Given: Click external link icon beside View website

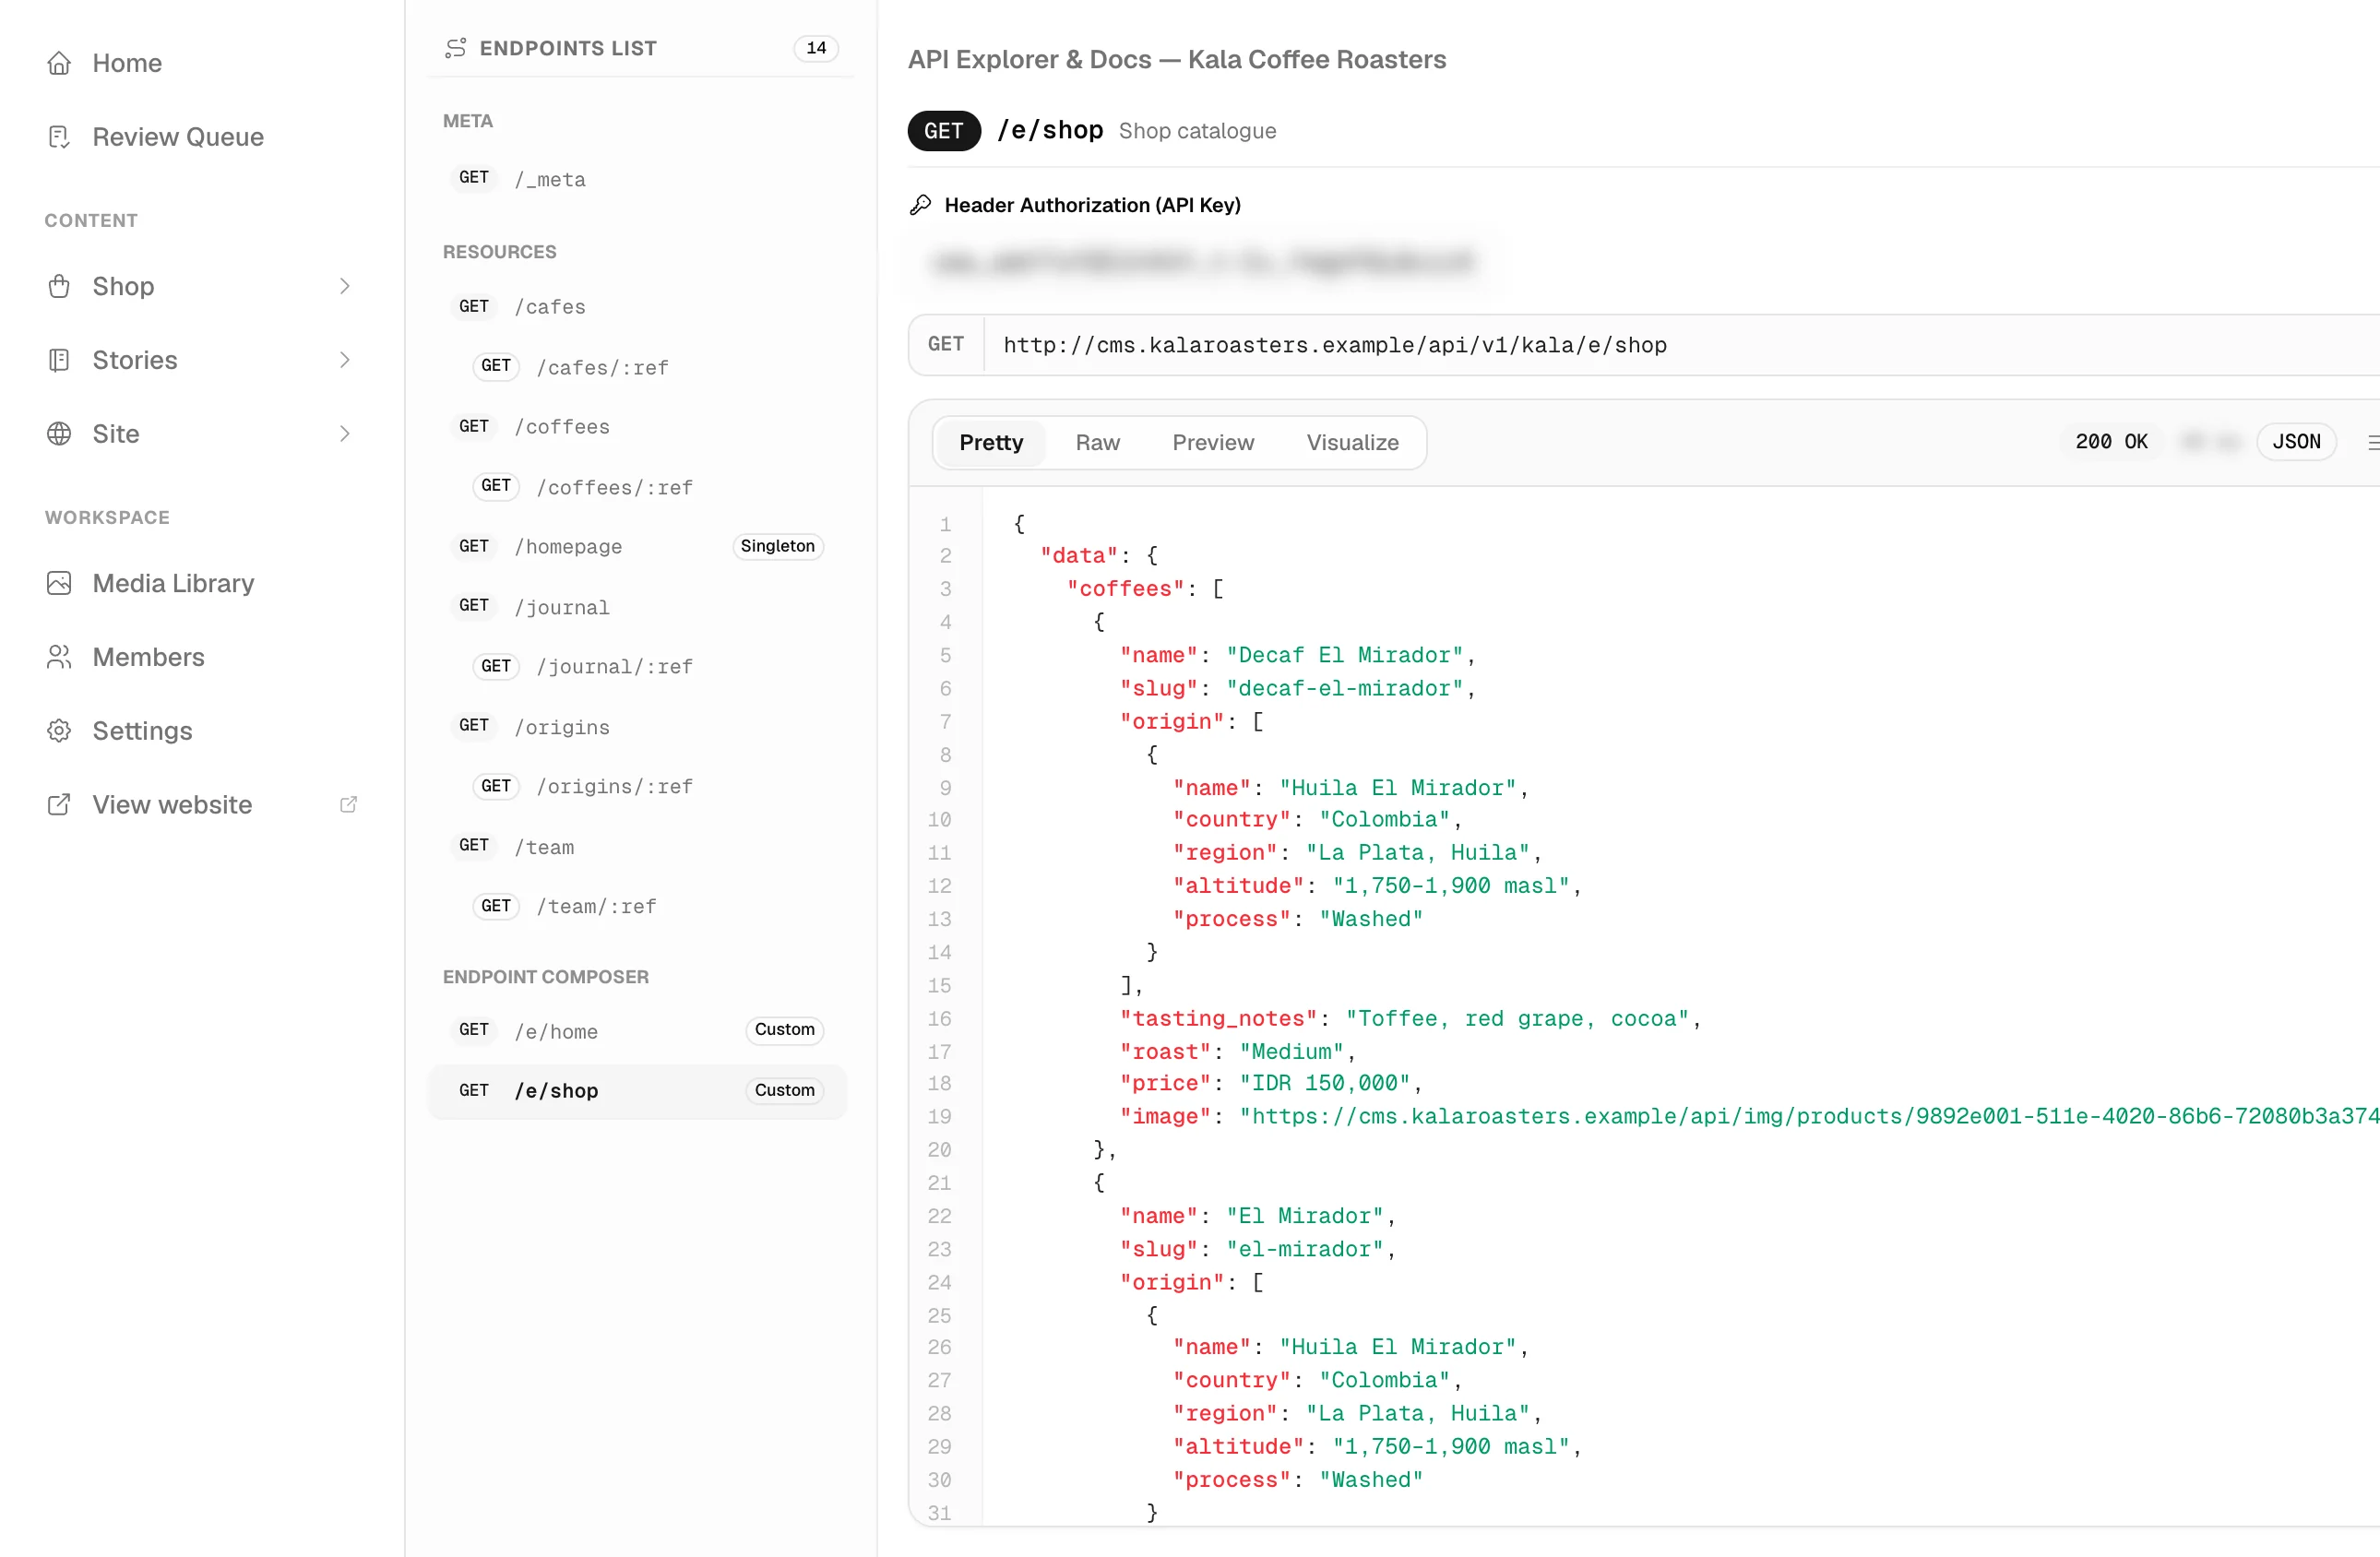Looking at the screenshot, I should [348, 805].
